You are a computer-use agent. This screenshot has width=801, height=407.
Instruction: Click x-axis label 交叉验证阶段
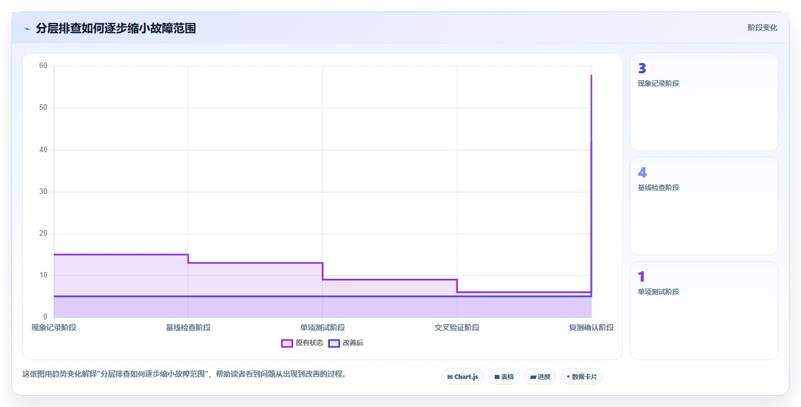457,327
